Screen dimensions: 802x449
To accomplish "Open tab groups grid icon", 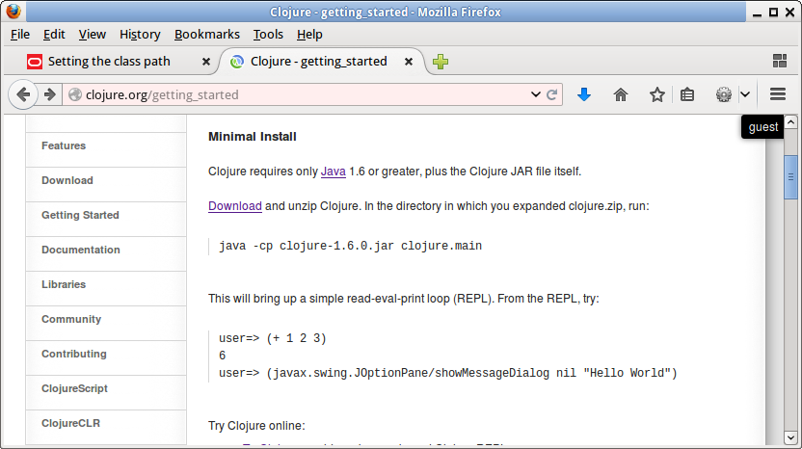I will tap(780, 61).
